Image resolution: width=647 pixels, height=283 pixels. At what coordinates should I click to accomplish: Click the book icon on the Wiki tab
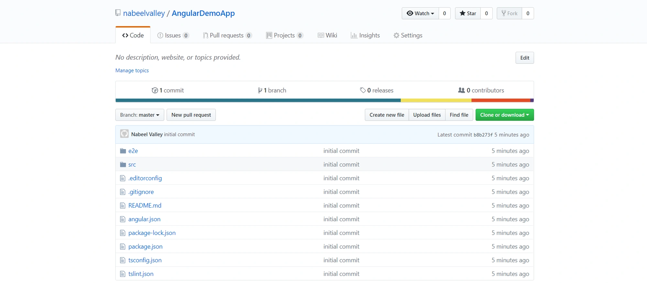321,35
